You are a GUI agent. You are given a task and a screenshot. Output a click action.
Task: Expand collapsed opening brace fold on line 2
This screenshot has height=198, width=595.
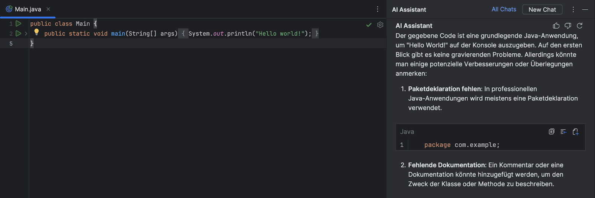pyautogui.click(x=183, y=33)
